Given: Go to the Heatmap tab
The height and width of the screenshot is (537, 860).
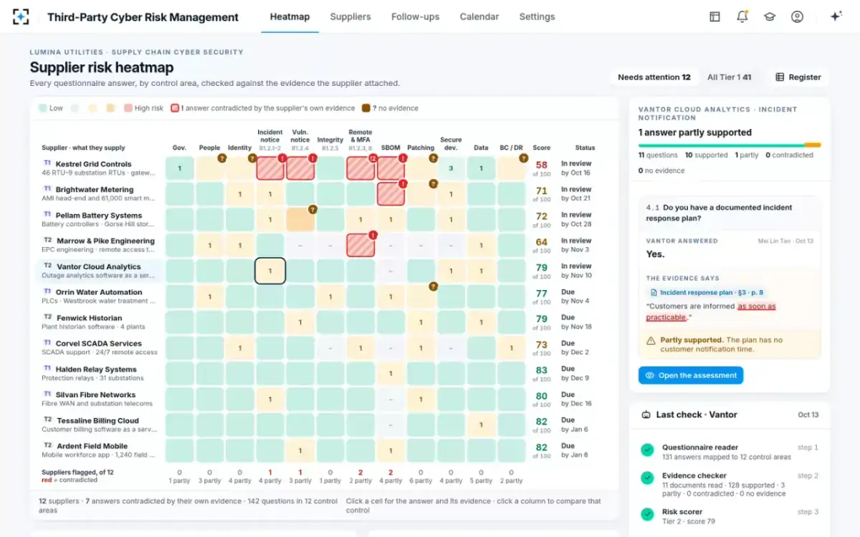Looking at the screenshot, I should coord(290,16).
